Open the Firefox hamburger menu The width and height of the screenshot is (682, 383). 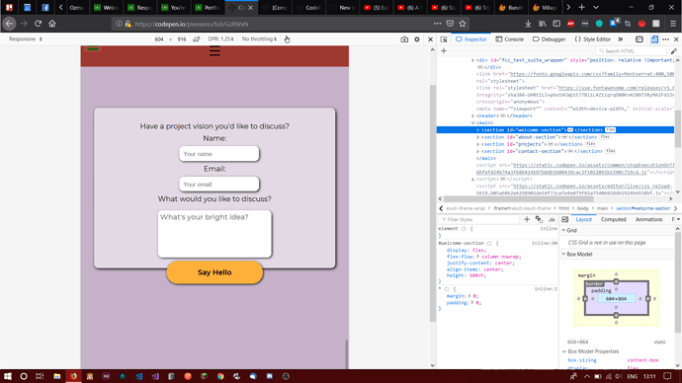coord(673,24)
